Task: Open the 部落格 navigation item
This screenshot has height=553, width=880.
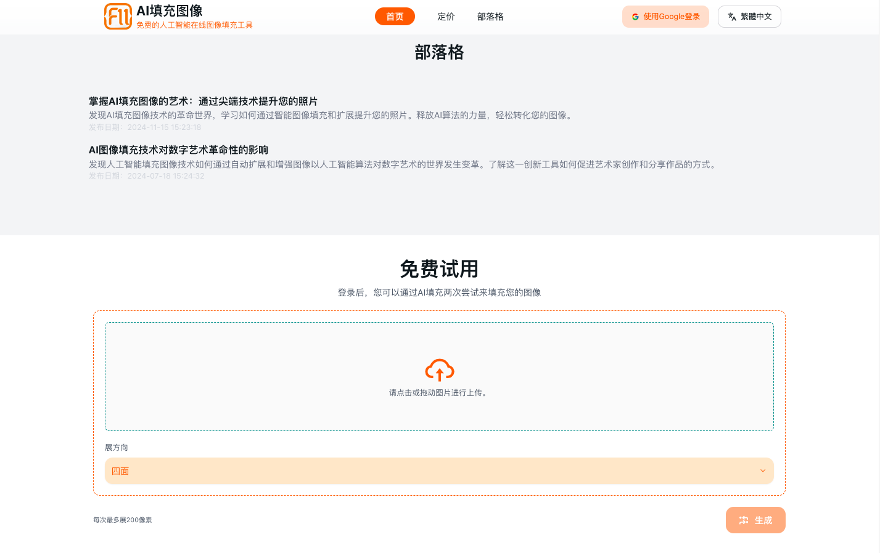Action: pyautogui.click(x=490, y=17)
